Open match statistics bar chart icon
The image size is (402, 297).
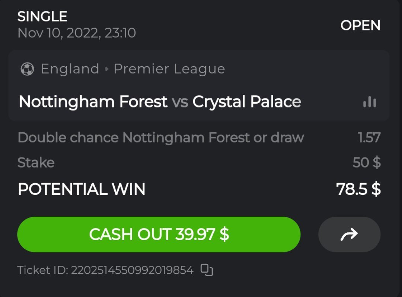coord(370,102)
